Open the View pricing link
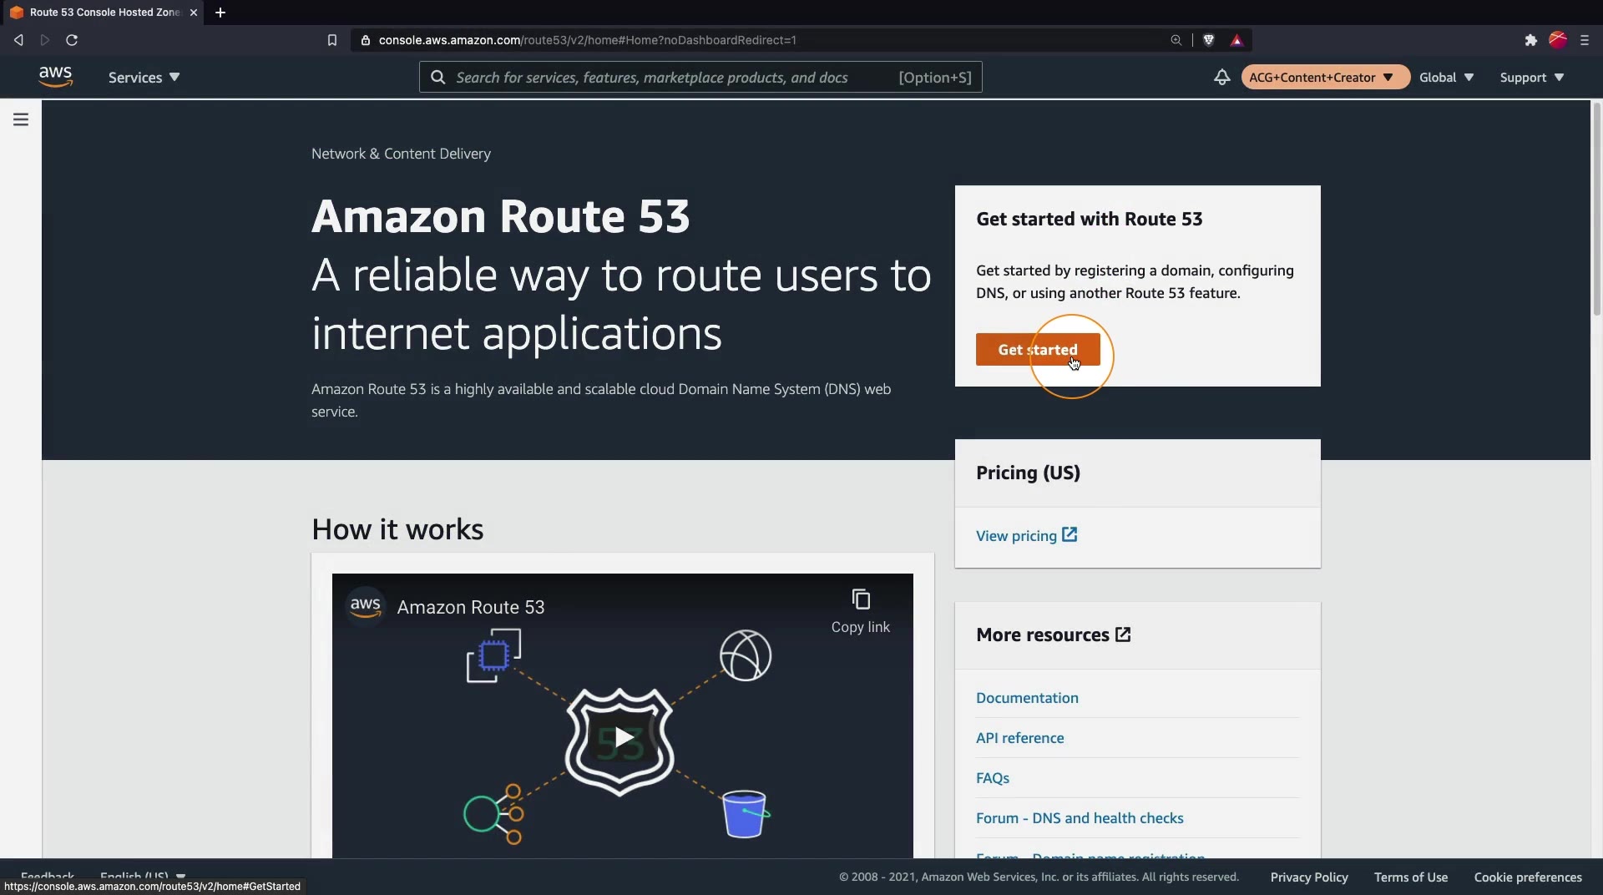 1026,536
